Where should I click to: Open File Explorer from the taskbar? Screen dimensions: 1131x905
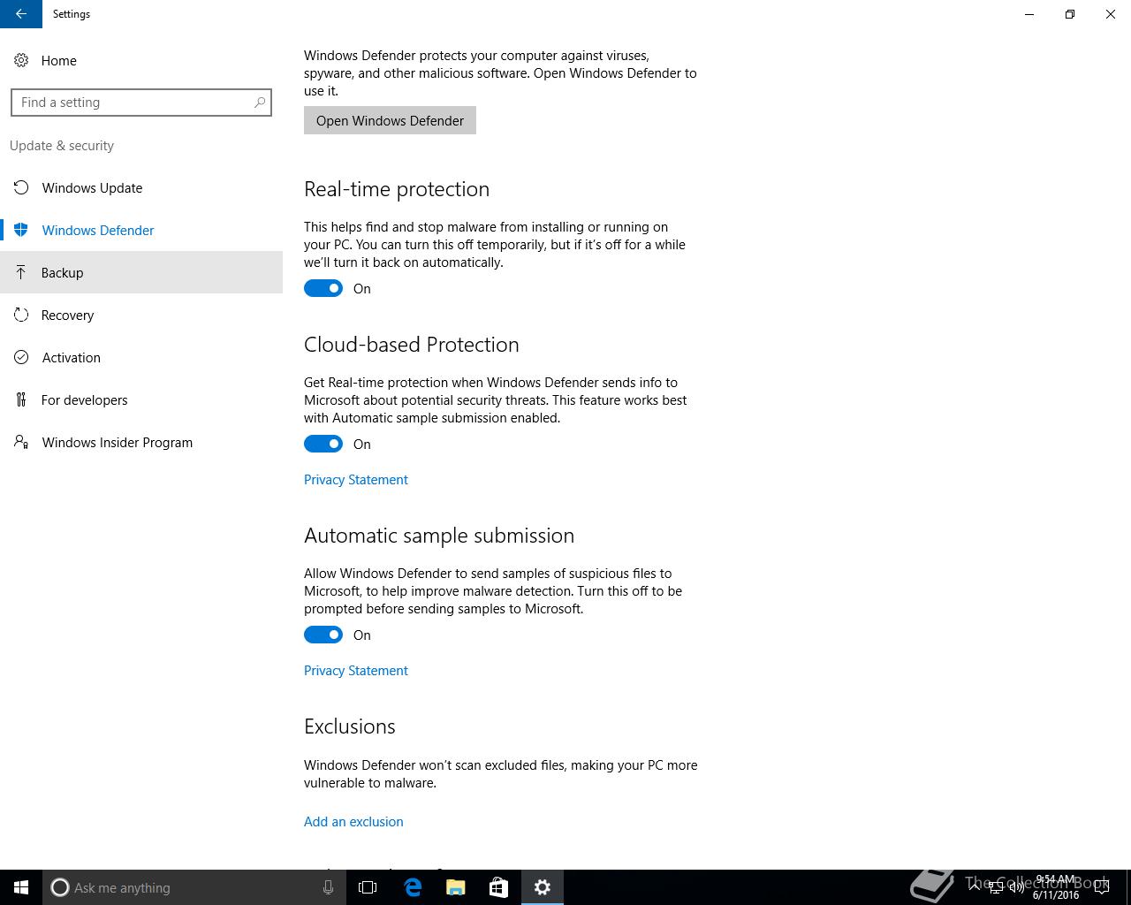point(456,887)
